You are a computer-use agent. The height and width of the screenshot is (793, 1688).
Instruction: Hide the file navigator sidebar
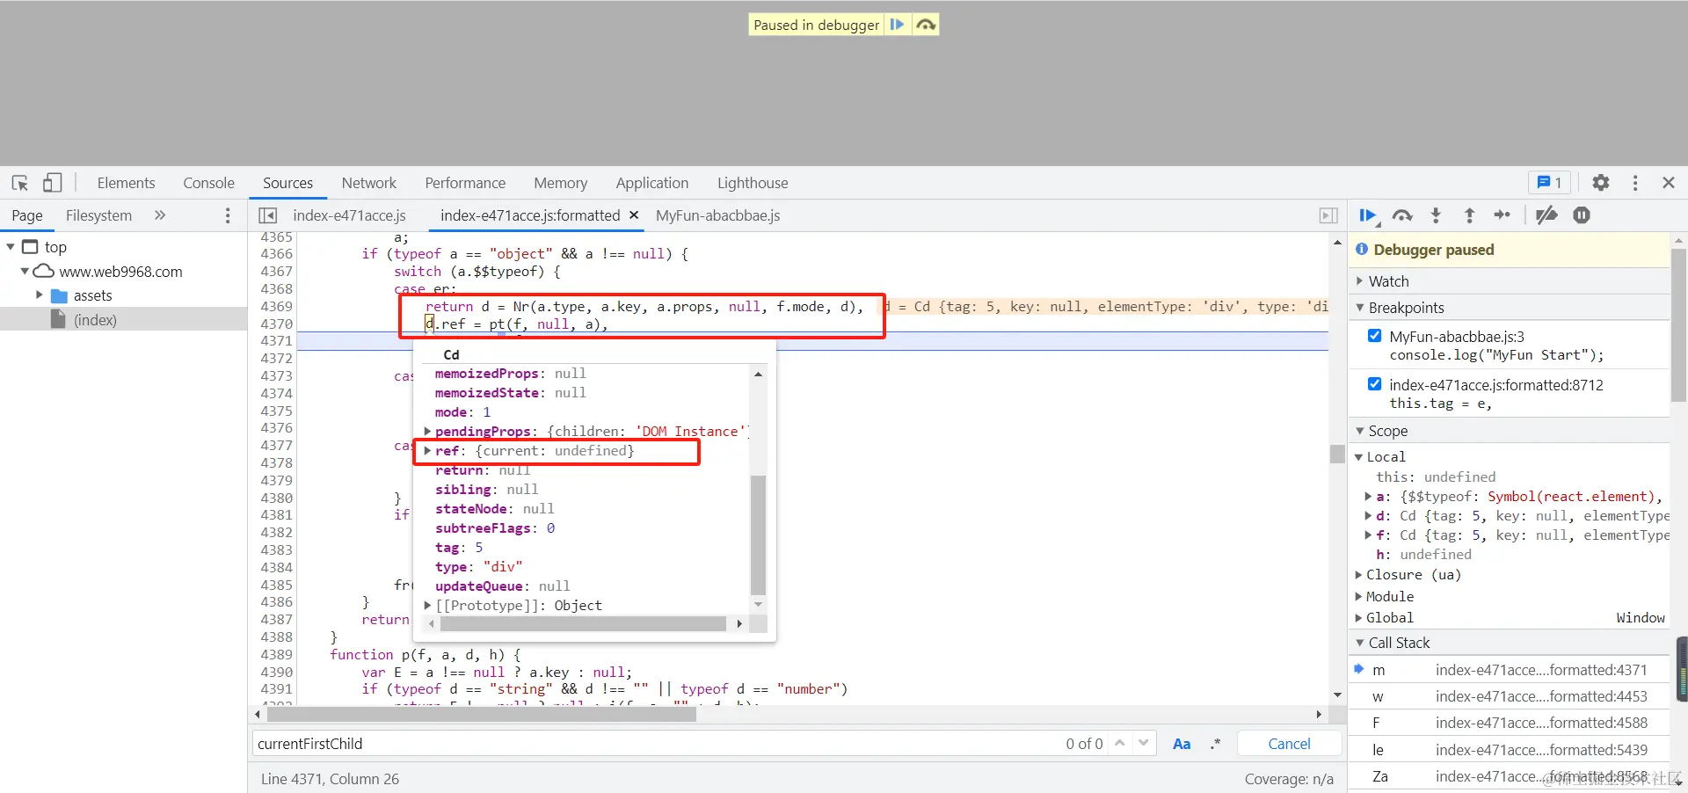268,215
